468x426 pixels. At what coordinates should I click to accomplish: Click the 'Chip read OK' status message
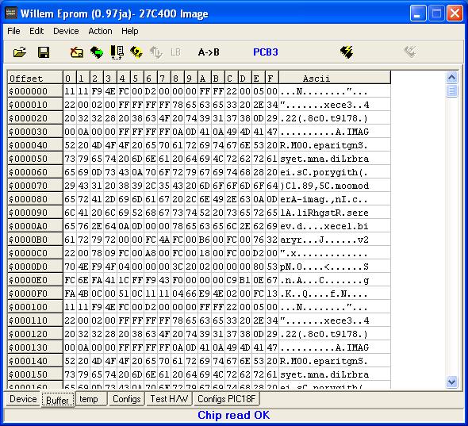tap(233, 415)
